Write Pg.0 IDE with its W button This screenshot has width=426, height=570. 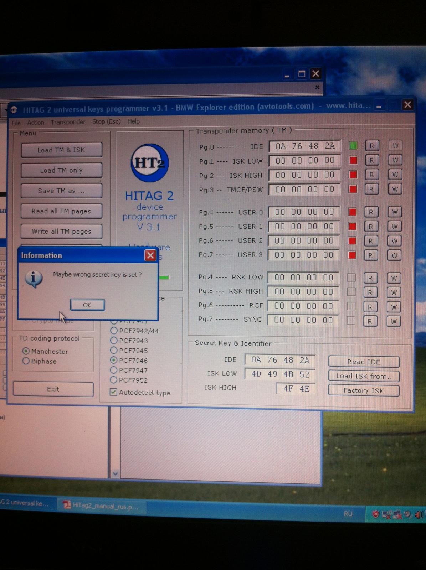point(395,146)
